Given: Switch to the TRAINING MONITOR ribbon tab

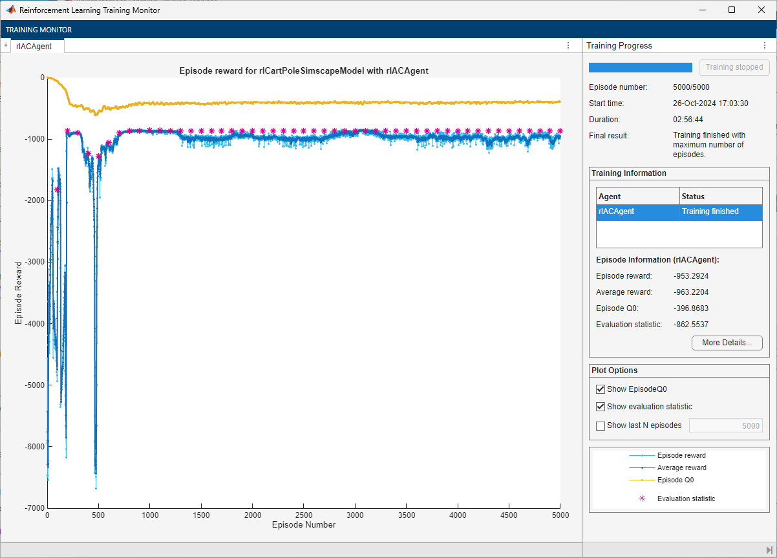Looking at the screenshot, I should [39, 30].
